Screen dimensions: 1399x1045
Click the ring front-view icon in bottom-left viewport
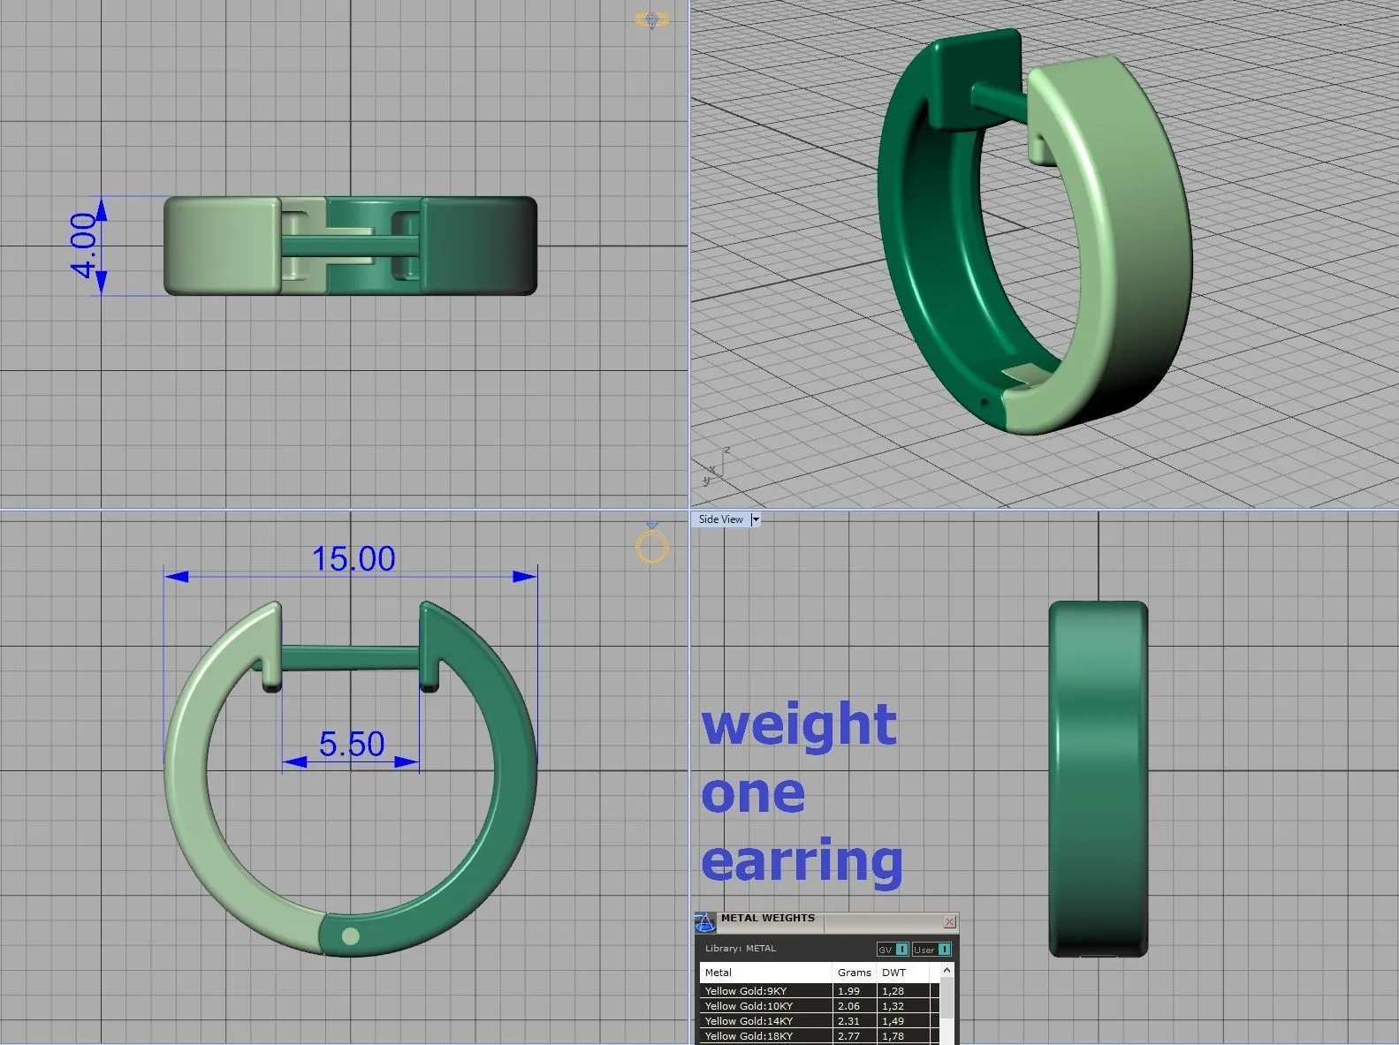652,546
